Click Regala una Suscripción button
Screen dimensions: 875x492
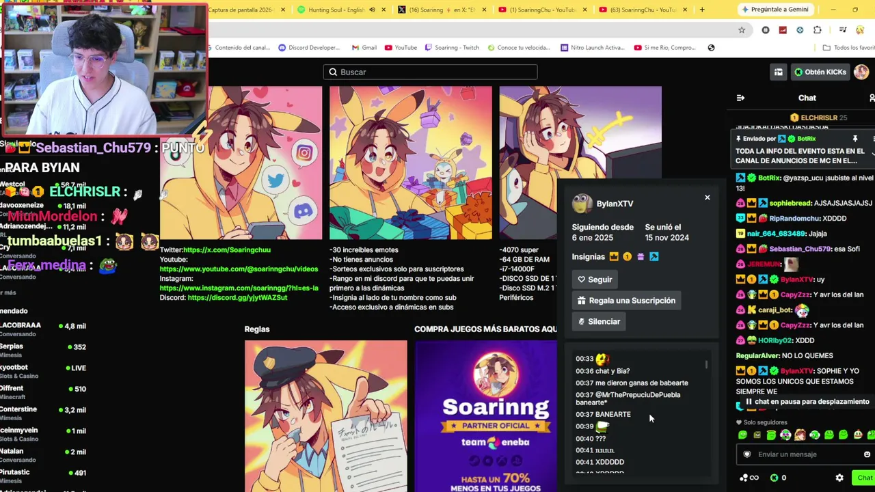626,301
